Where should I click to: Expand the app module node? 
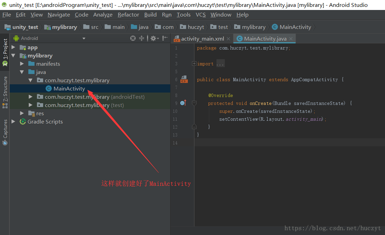pyautogui.click(x=13, y=47)
